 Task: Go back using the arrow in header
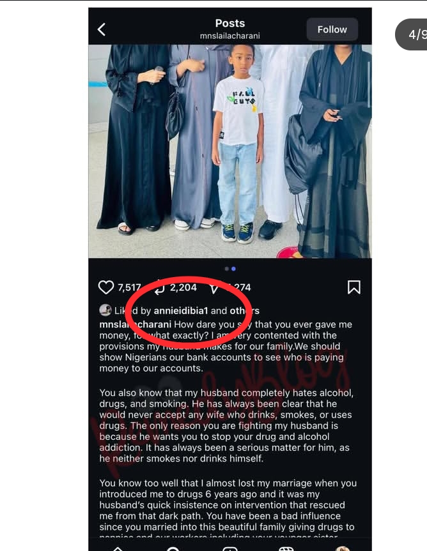102,29
